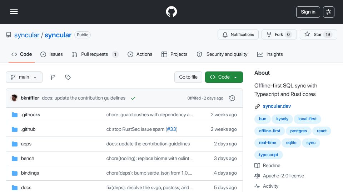Open commit 'fix(deps): resolve the svgo, postcss'
This screenshot has height=192, width=343.
pyautogui.click(x=150, y=188)
